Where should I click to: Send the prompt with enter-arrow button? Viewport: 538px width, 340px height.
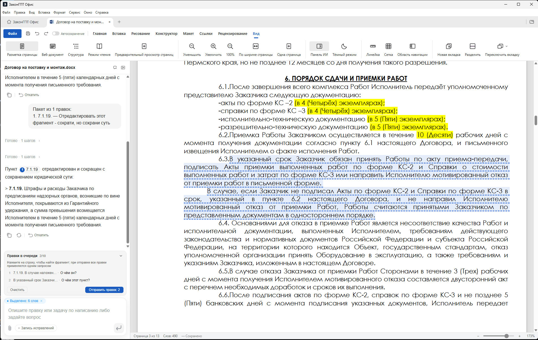point(119,328)
